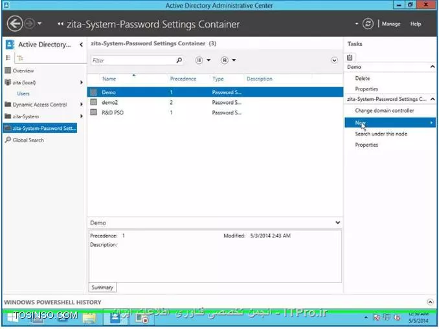Select the Demo password settings row
Viewport: 439px width, 329px height.
216,92
